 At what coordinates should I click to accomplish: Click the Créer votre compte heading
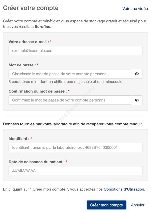(x=31, y=8)
